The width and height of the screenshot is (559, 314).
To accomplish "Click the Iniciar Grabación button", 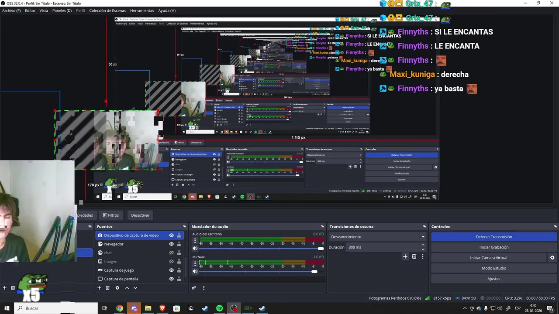I will click(494, 247).
